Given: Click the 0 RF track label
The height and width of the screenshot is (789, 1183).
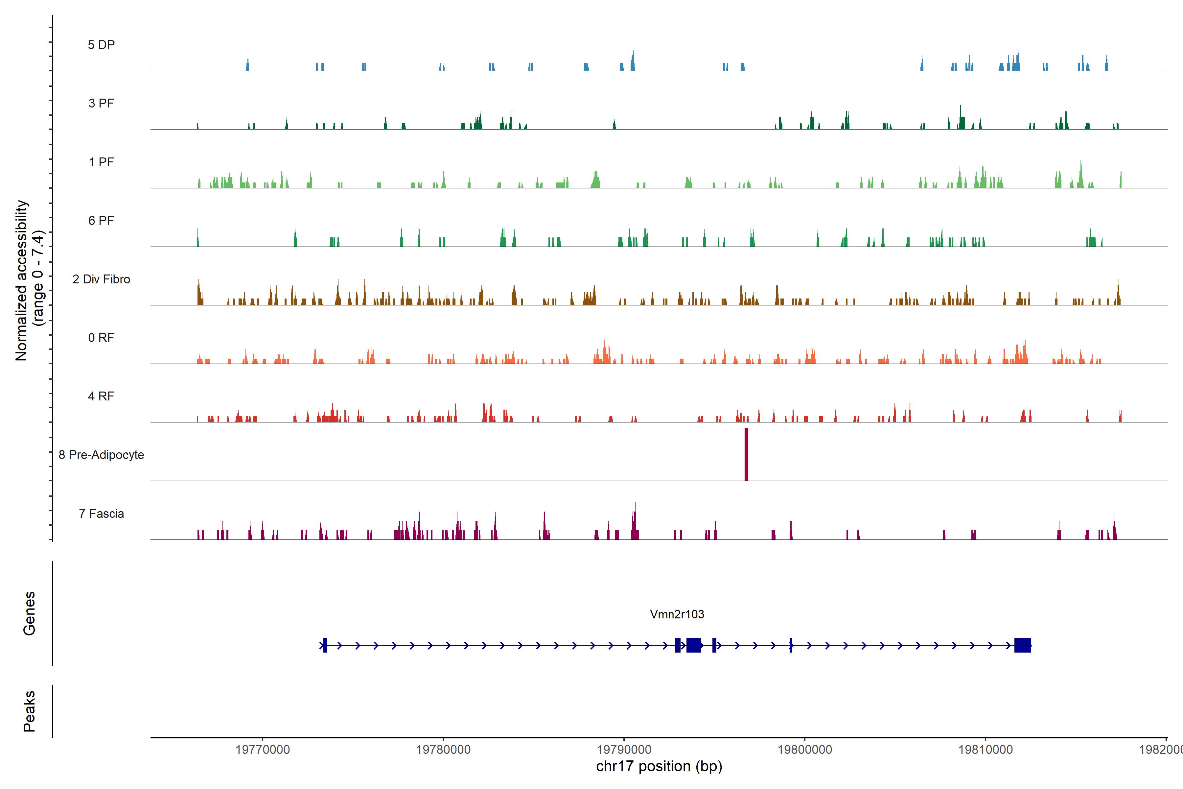Looking at the screenshot, I should 101,338.
